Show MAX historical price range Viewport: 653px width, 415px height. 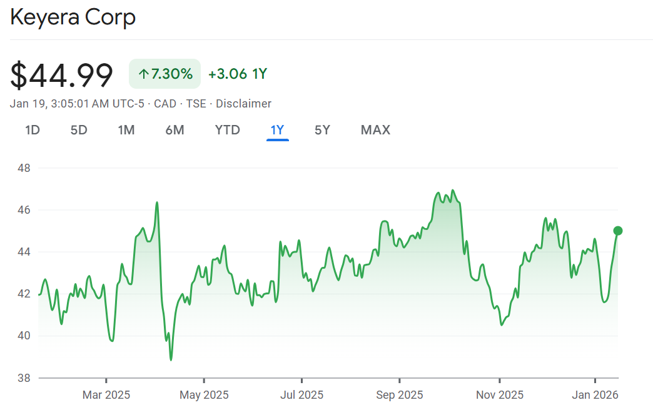[375, 130]
